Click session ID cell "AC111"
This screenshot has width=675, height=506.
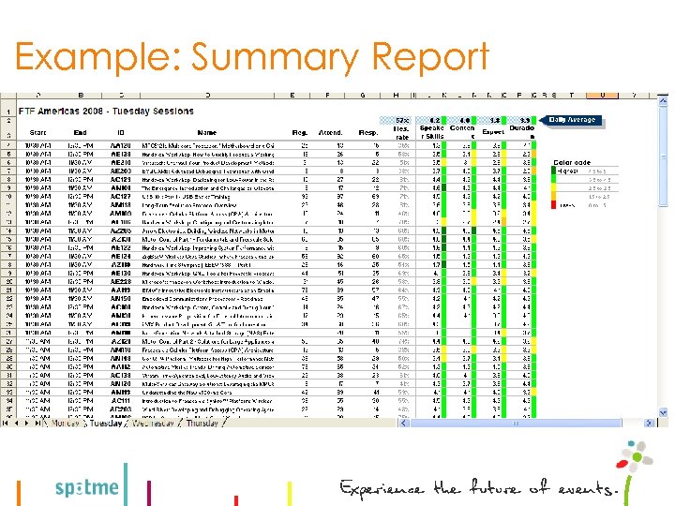coord(121,401)
